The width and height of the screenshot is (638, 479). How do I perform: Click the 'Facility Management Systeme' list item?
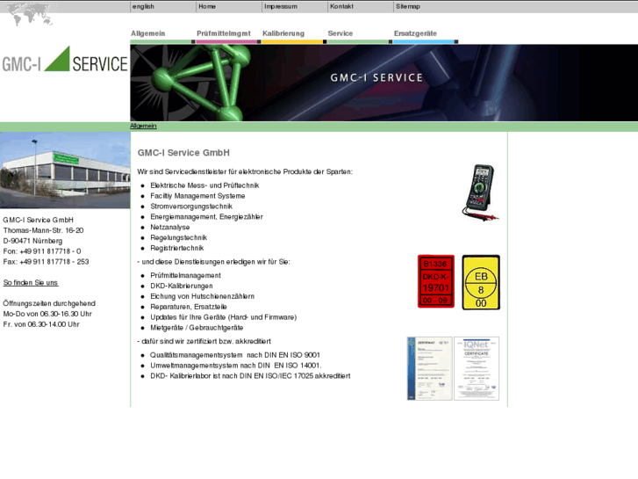pyautogui.click(x=197, y=196)
